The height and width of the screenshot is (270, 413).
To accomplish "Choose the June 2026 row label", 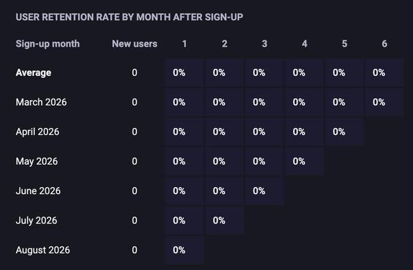I will (38, 191).
